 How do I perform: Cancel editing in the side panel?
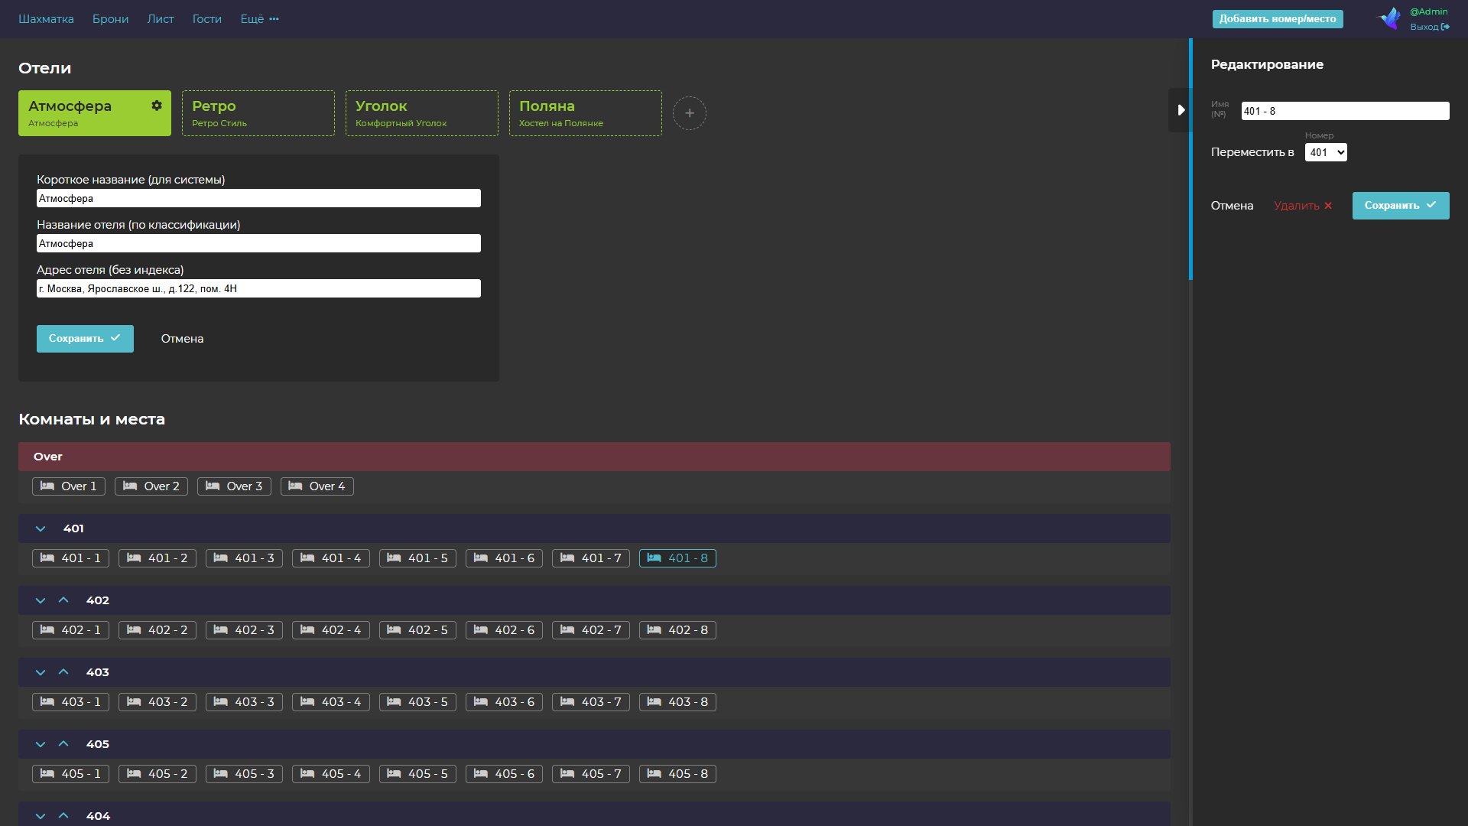(1232, 206)
